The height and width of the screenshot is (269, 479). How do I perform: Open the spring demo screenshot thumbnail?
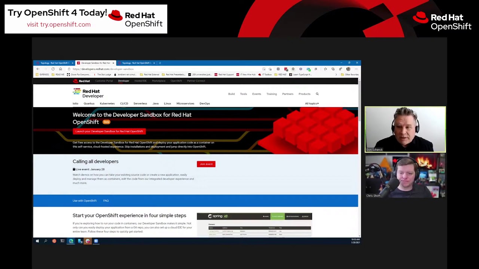click(254, 225)
